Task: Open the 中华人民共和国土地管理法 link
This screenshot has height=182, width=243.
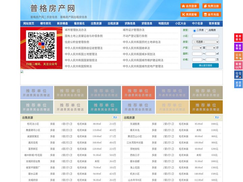Action: (81, 54)
